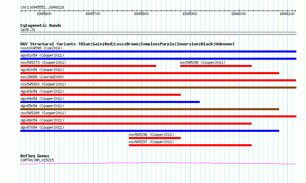Select the dgv81n54 (Cooper2011) blue variant bar

158,59
